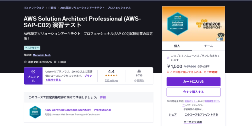Open AWS認定ソリューションアーキテクト breadcrumb link

click(95, 8)
